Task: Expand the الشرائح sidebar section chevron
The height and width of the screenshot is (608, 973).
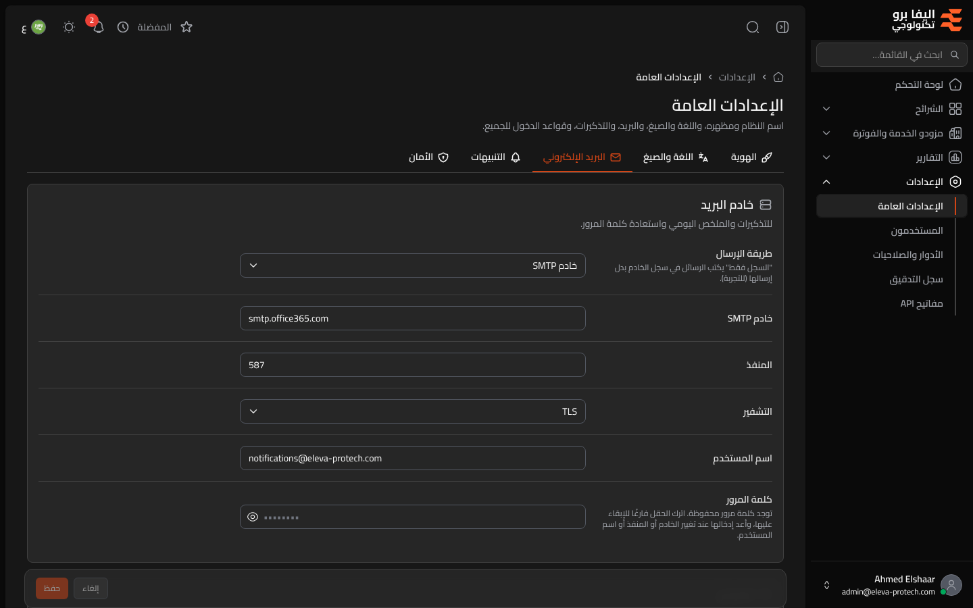Action: click(826, 109)
